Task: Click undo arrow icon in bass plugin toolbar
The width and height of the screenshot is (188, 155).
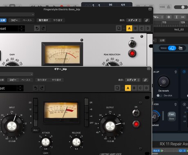Action: [37, 28]
